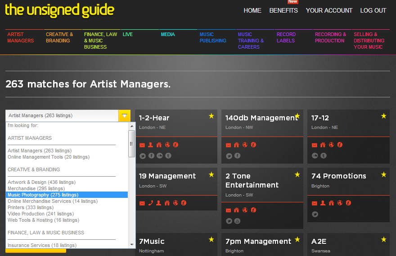The width and height of the screenshot is (396, 256).
Task: Open the website globe icon for 1-2-Hear
Action: click(167, 144)
